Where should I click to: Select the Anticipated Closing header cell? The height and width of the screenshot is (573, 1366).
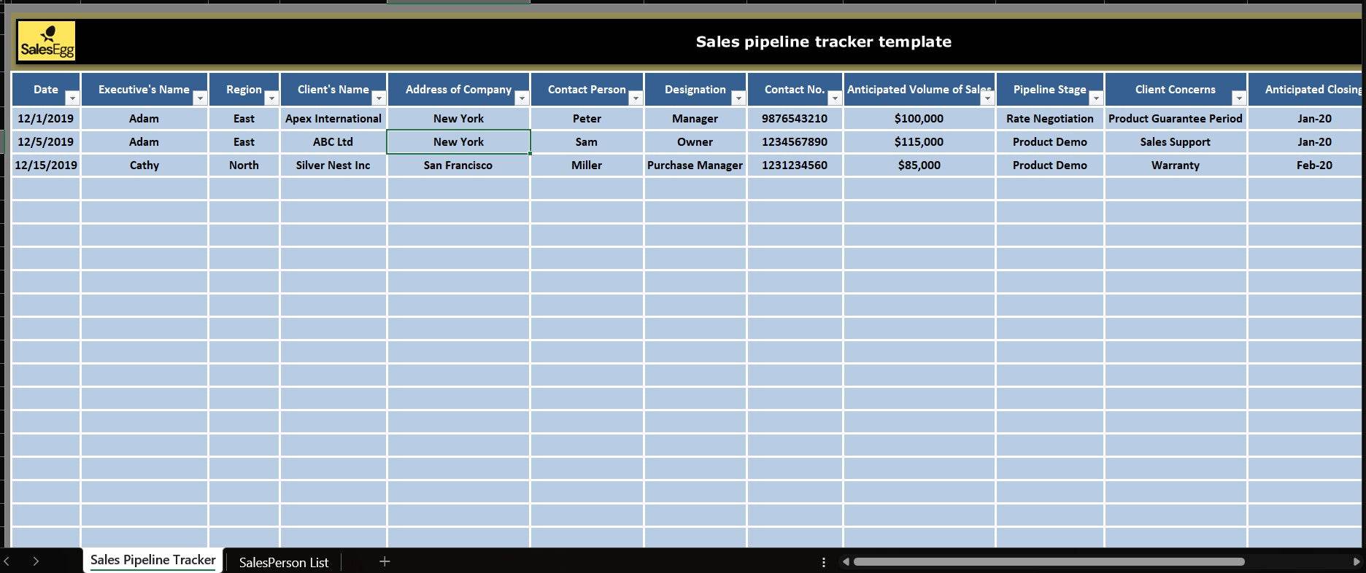[x=1305, y=89]
